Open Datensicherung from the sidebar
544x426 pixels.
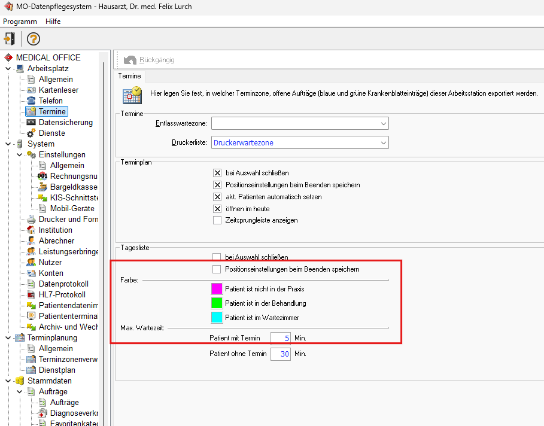(x=65, y=122)
